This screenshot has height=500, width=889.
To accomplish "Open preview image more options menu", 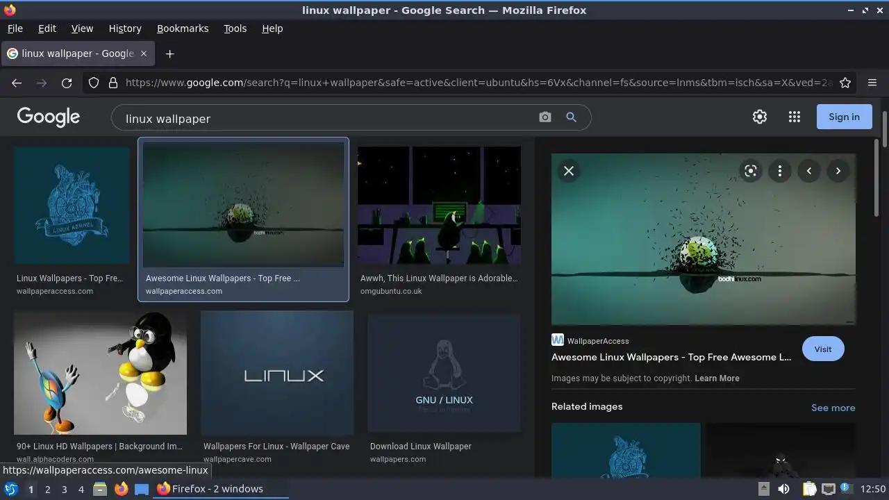I will tap(780, 171).
